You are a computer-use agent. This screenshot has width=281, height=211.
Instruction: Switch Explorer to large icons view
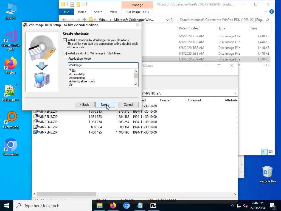pos(270,152)
